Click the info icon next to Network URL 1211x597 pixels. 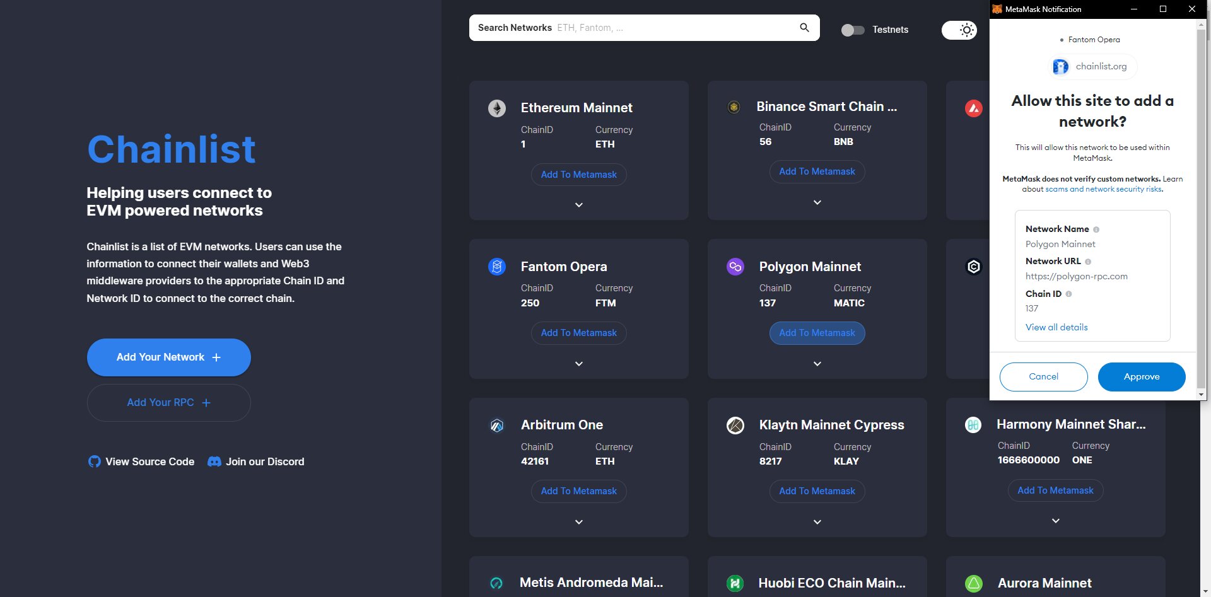click(x=1088, y=262)
